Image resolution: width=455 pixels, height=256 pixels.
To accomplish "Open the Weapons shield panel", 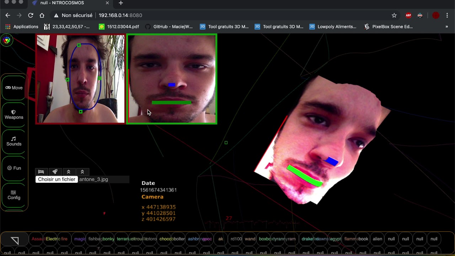I will point(14,114).
